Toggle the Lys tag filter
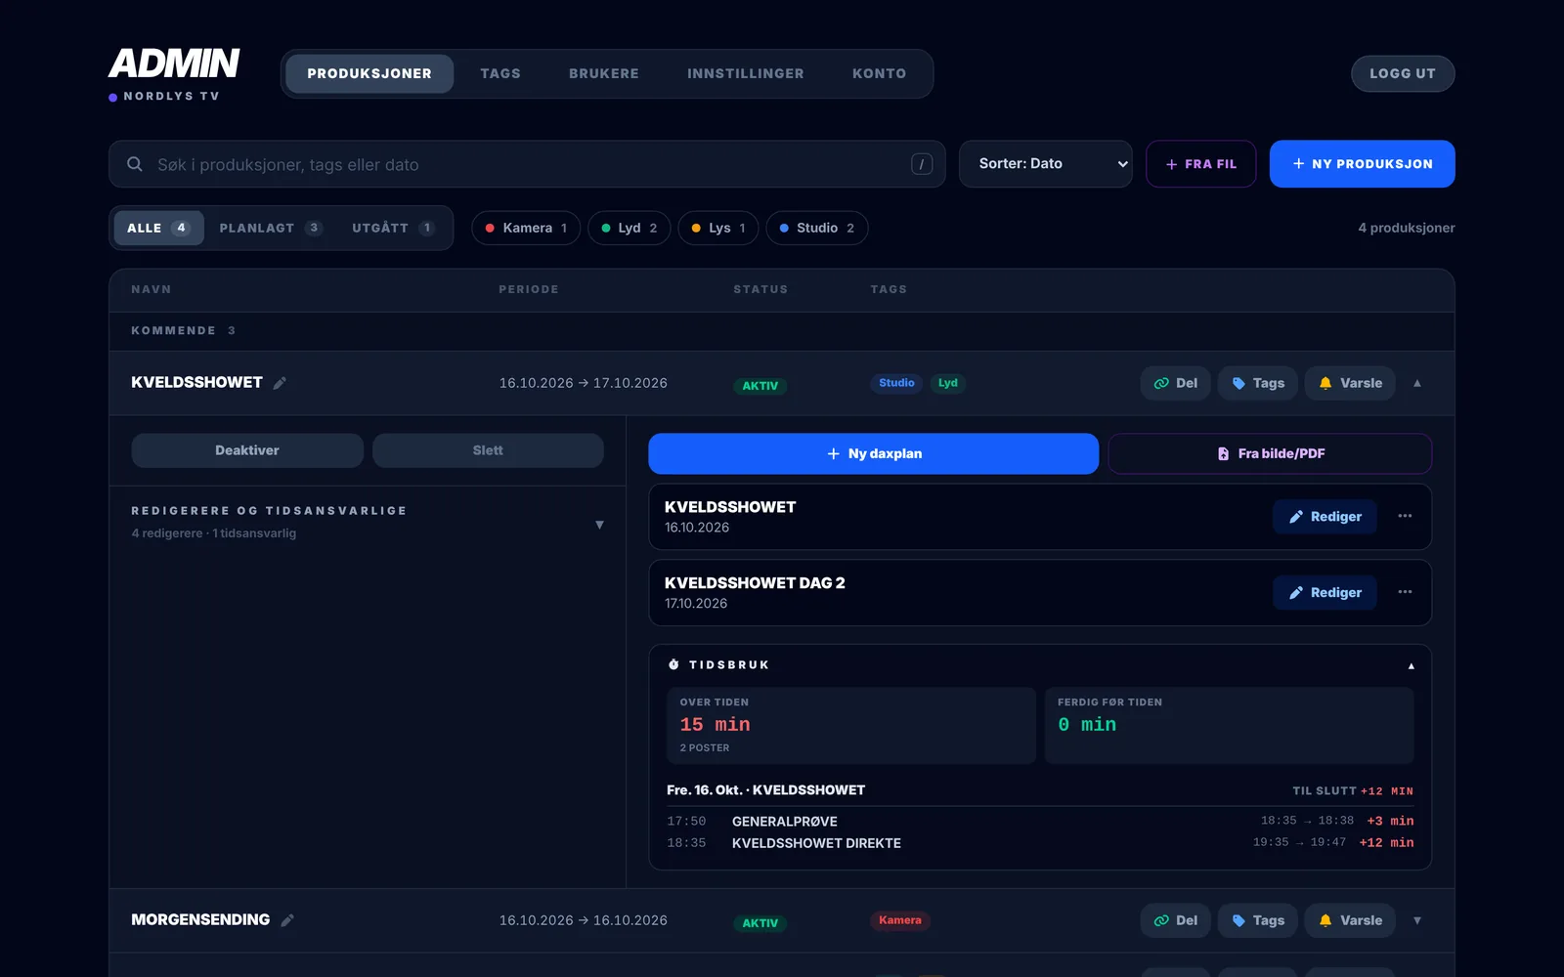Image resolution: width=1564 pixels, height=977 pixels. (x=718, y=228)
